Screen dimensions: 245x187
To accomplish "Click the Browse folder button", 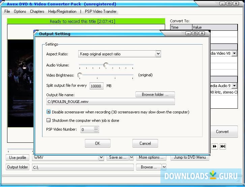I will [x=155, y=95].
